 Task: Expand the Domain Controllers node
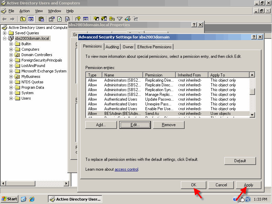(x=11, y=55)
